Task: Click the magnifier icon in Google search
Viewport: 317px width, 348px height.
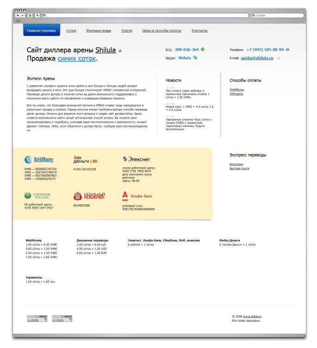Action: 254,15
